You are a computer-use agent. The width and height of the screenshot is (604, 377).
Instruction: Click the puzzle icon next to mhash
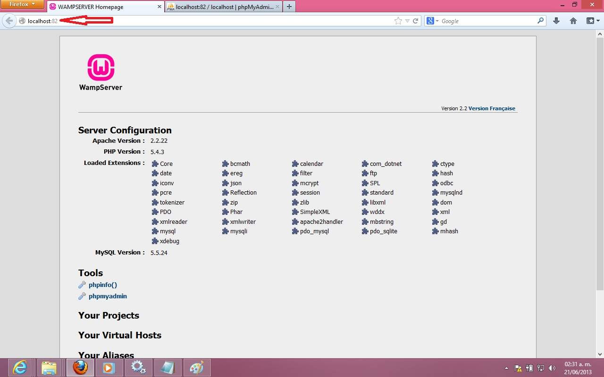pyautogui.click(x=436, y=231)
